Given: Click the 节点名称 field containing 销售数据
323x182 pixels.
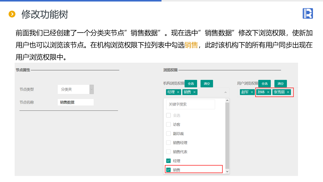Looking at the screenshot, I should (76, 102).
